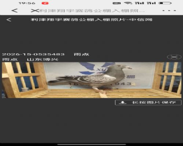This screenshot has height=146, width=183.
Task: Close the webpage using the top bar X
Action: (x=35, y=11)
